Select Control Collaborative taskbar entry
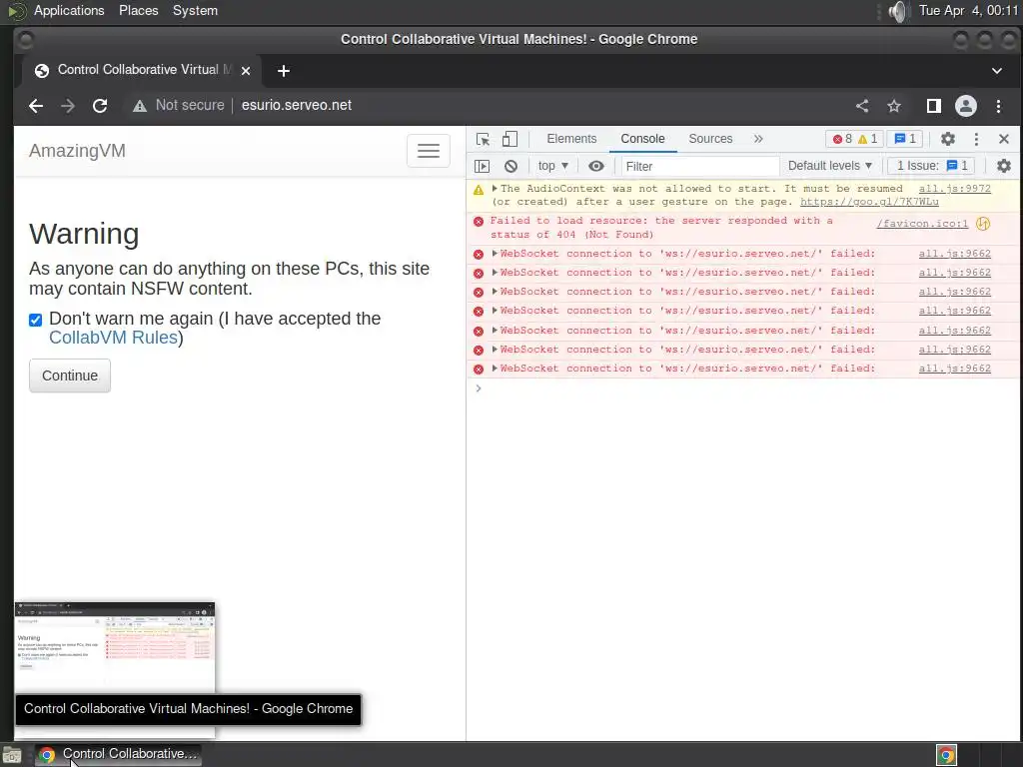The height and width of the screenshot is (767, 1023). pos(118,754)
